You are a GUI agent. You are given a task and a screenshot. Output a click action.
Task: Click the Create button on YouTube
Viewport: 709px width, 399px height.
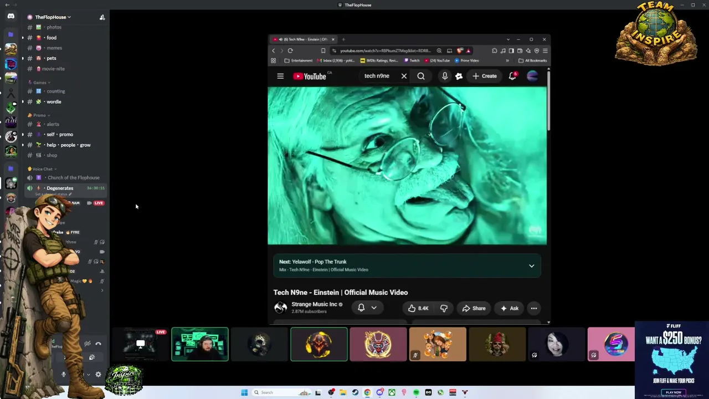pos(485,76)
